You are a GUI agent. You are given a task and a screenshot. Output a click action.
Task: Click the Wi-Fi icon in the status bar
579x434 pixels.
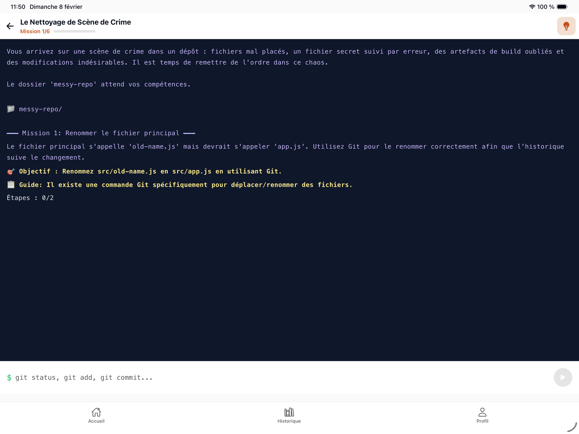[x=533, y=6]
